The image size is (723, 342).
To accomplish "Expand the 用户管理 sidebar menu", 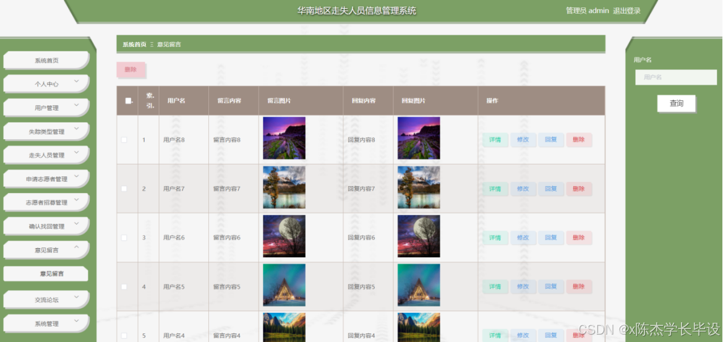I will click(46, 108).
